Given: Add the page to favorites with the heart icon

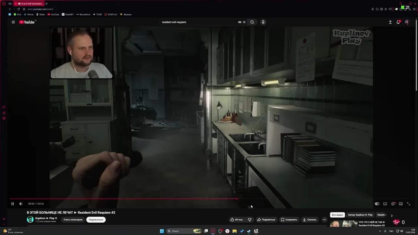Looking at the screenshot, I should click(x=390, y=9).
